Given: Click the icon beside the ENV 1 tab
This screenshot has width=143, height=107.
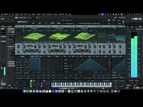Looking at the screenshot, I should click(x=37, y=56).
